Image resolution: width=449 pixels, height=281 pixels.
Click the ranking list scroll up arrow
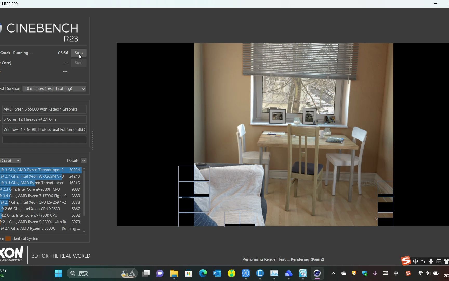point(84,169)
